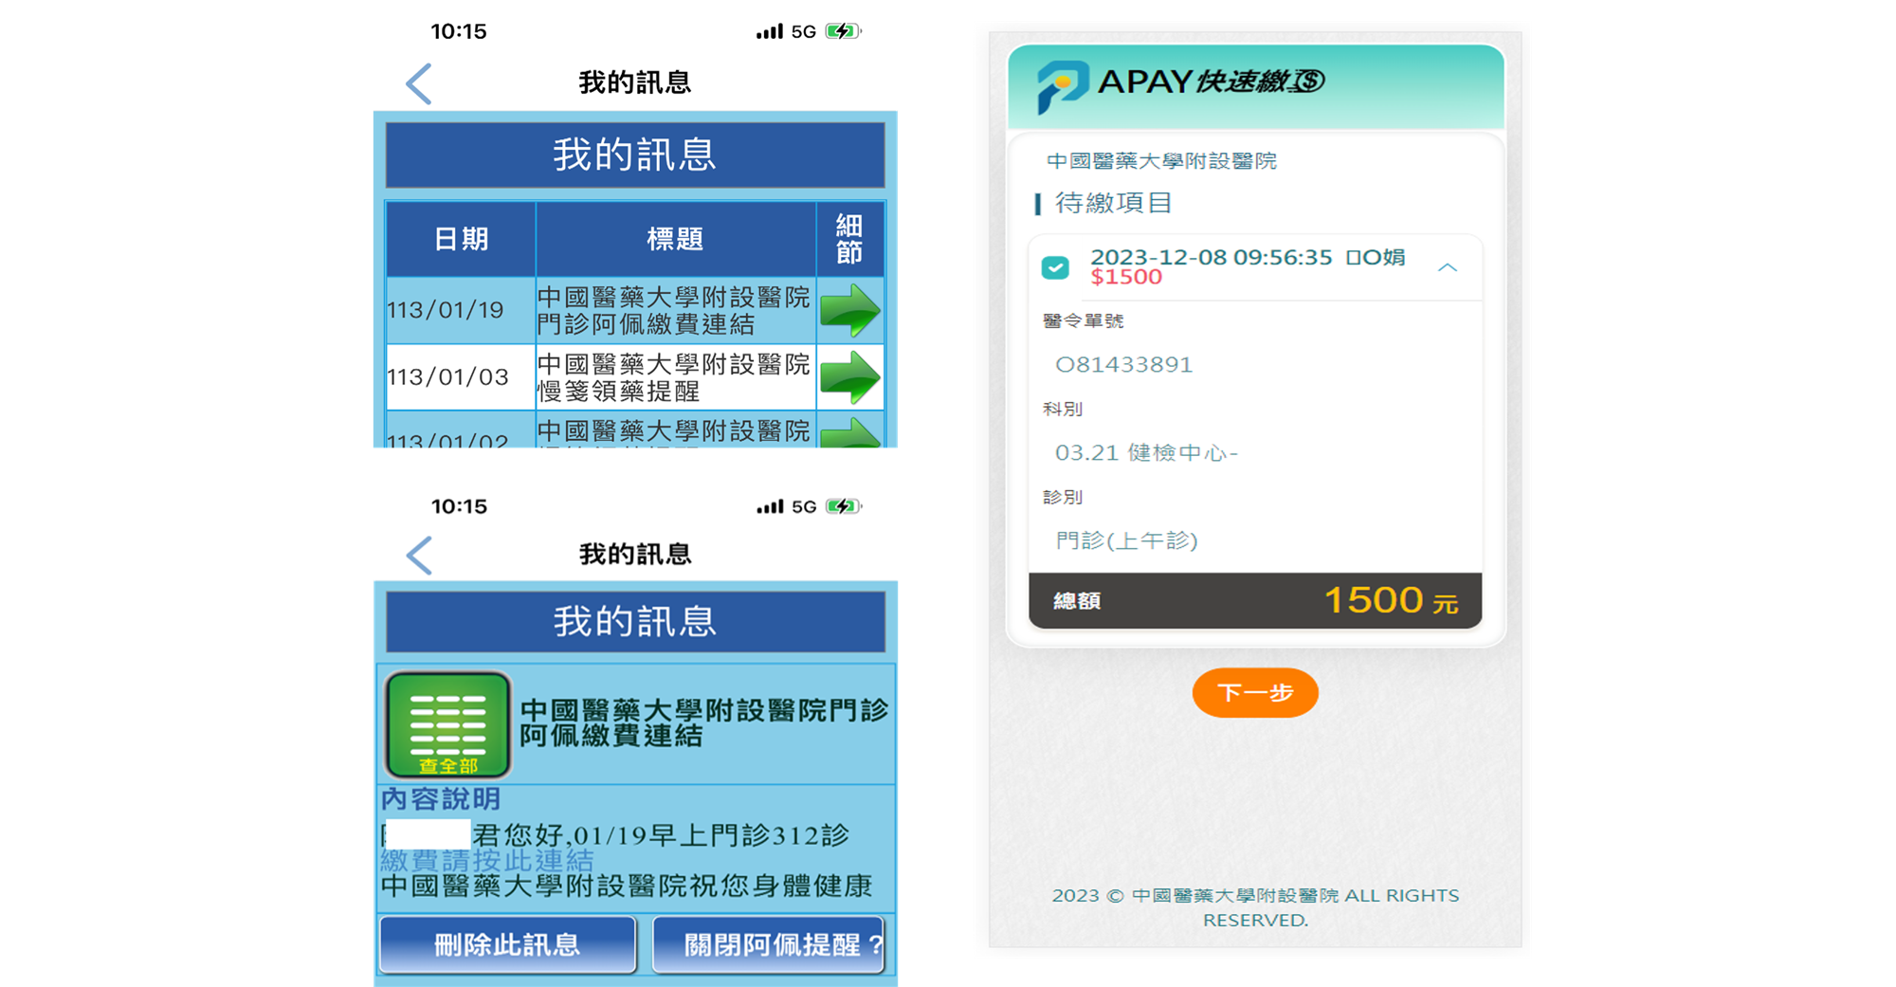Click the 標題 column header
Viewport: 1896px width, 987px height.
(675, 239)
